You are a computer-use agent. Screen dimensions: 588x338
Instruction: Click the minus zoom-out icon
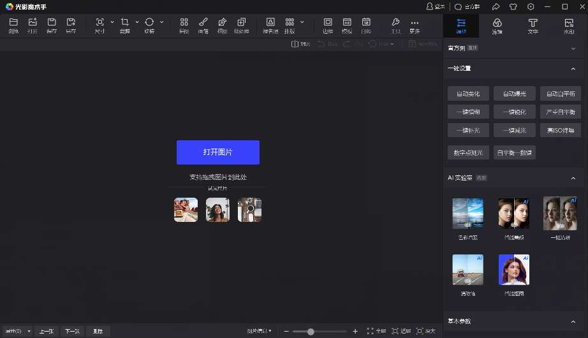286,331
